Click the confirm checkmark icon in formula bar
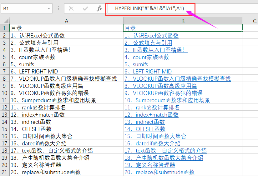This screenshot has height=176, width=258. click(x=85, y=8)
